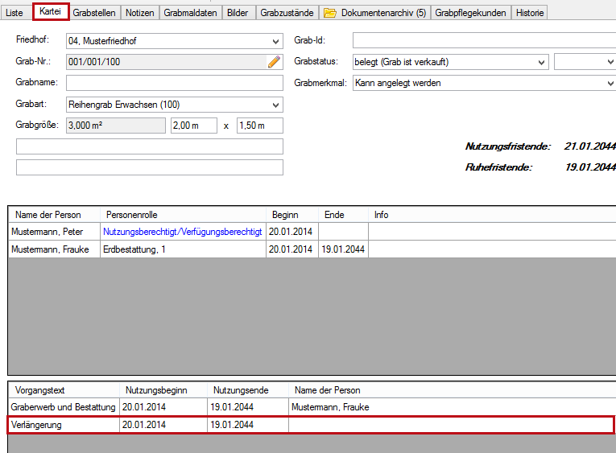
Task: Expand the Grabmerkmal dropdown
Action: tap(609, 83)
